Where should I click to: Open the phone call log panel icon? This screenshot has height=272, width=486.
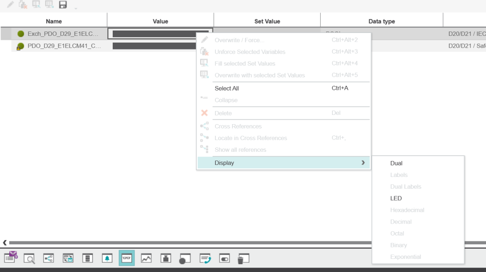pyautogui.click(x=205, y=258)
